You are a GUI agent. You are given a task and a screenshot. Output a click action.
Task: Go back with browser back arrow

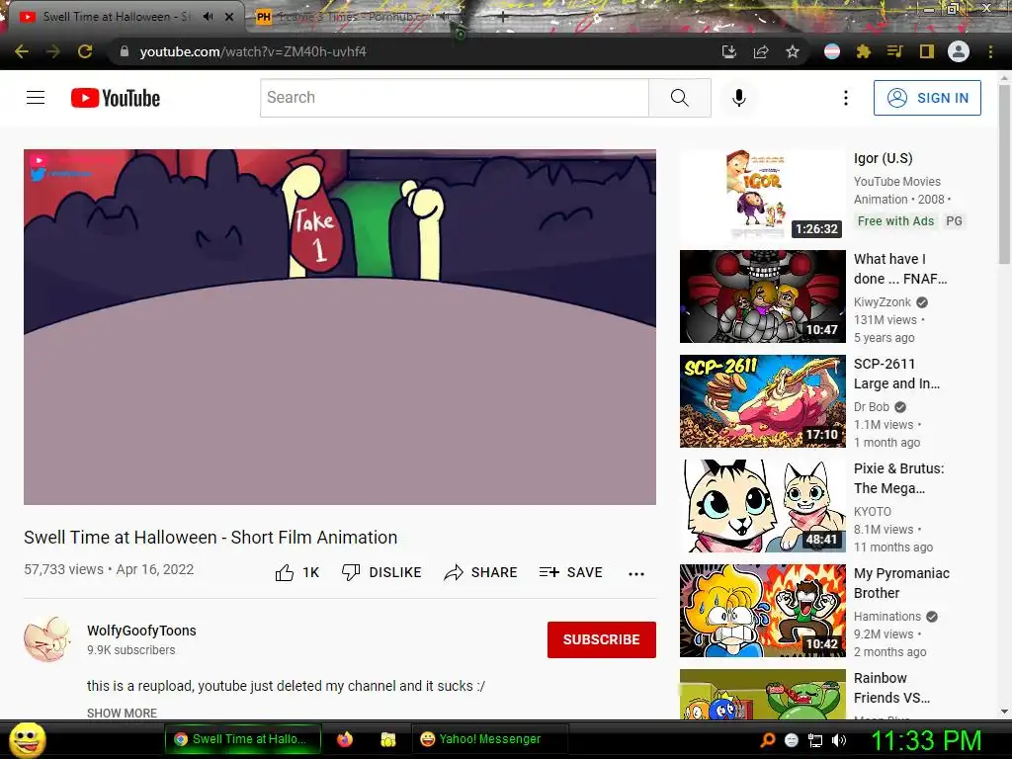click(x=22, y=51)
